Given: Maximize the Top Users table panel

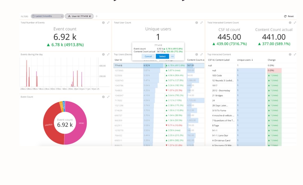Looking at the screenshot, I should coord(201,54).
